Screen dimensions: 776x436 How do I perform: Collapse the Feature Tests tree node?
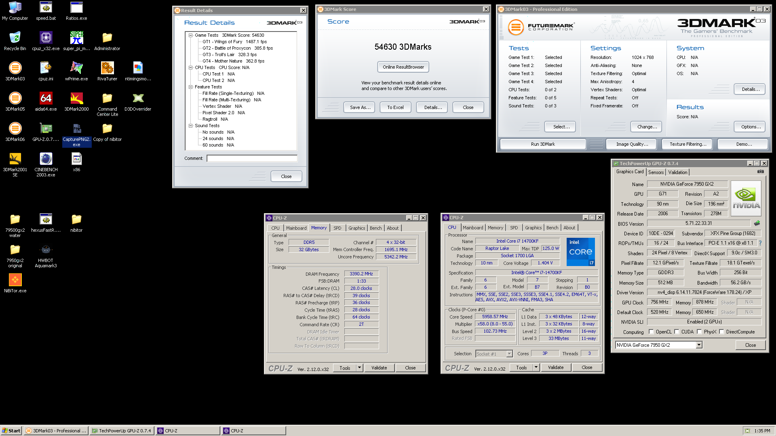pos(190,87)
